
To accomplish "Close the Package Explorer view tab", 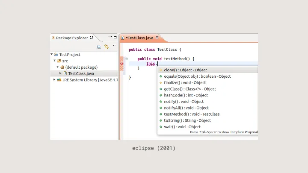I will pos(92,38).
